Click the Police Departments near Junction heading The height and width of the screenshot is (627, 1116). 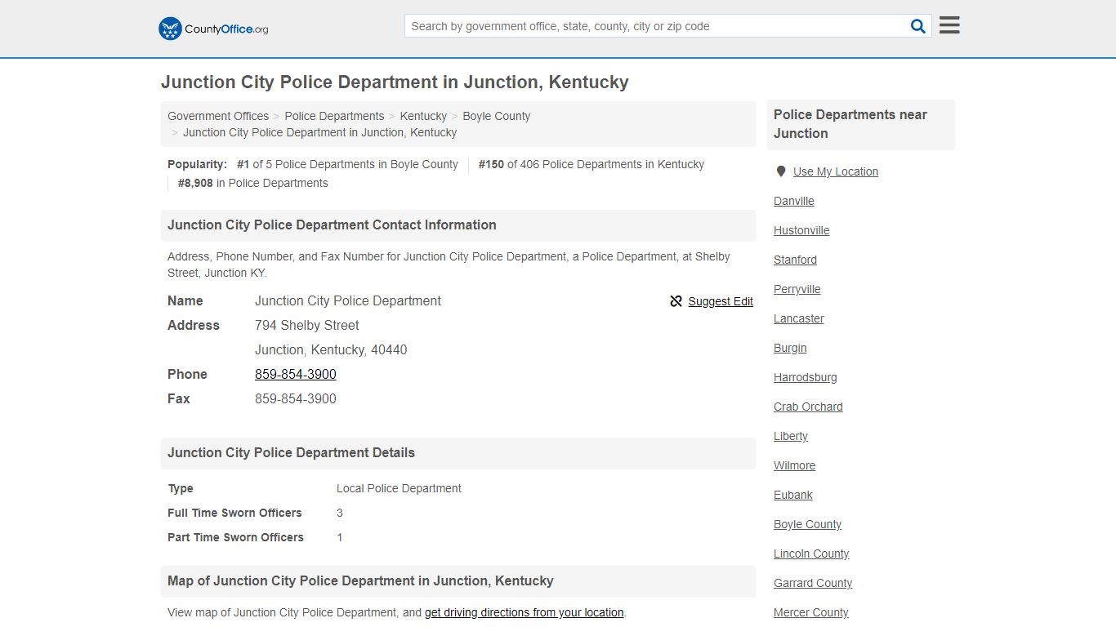coord(850,124)
